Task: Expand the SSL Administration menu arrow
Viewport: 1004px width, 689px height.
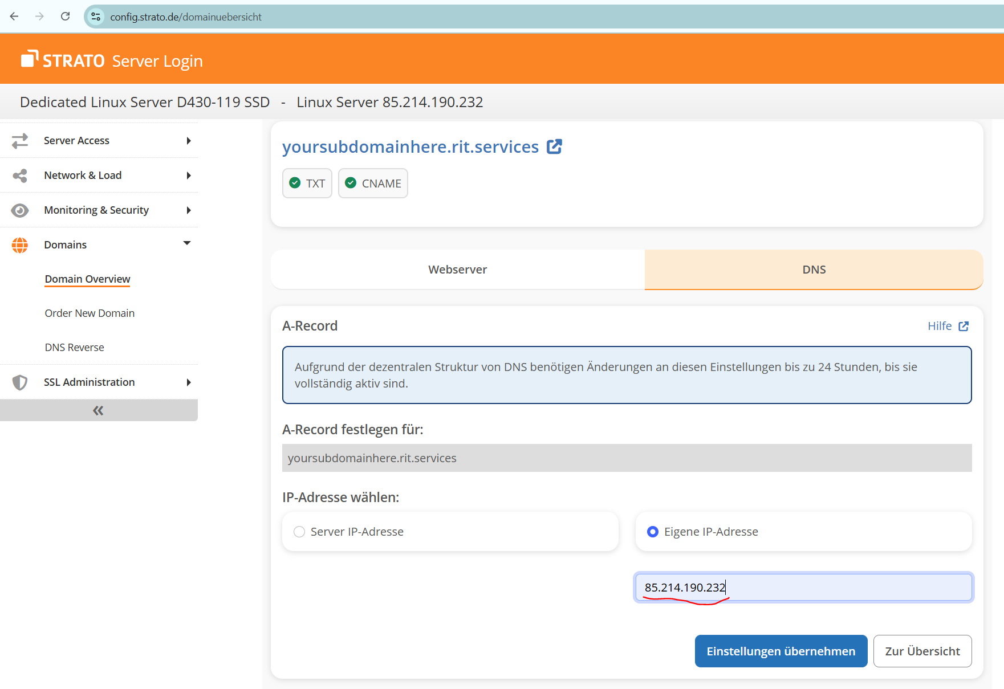Action: coord(189,382)
